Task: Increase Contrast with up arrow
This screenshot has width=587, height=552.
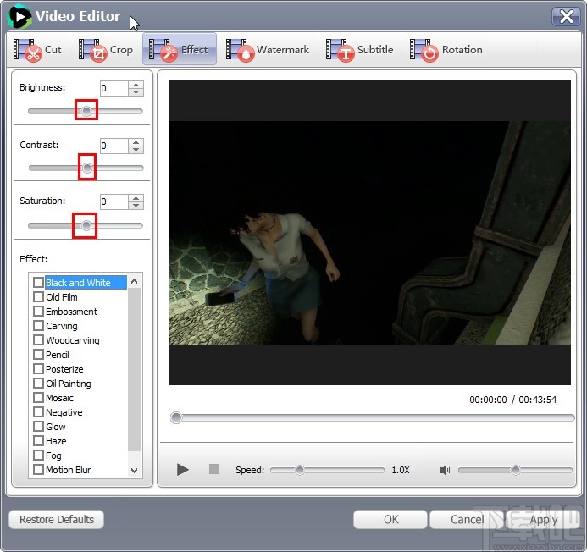Action: pos(136,142)
